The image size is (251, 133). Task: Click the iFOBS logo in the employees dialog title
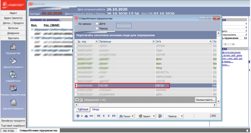tap(77, 18)
